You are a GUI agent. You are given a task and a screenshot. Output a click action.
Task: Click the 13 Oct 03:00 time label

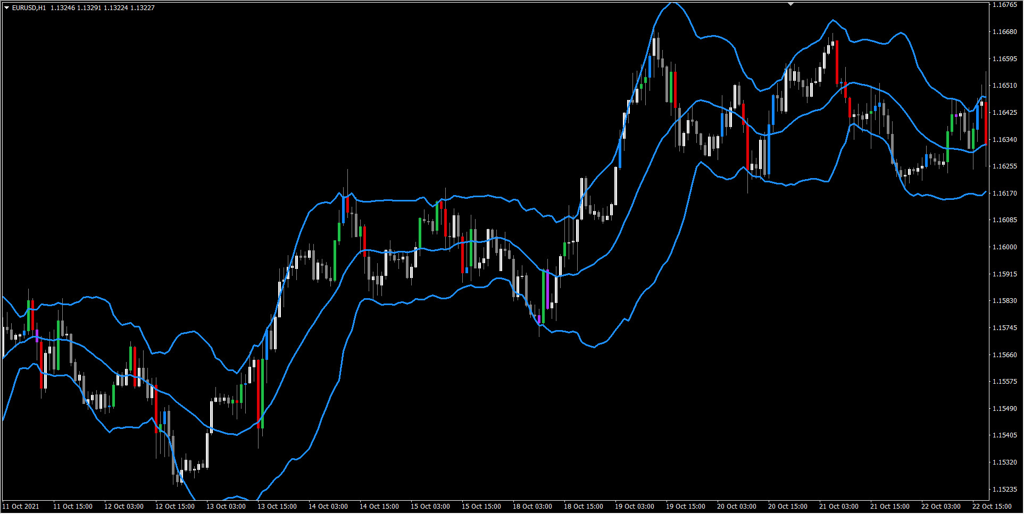point(226,507)
